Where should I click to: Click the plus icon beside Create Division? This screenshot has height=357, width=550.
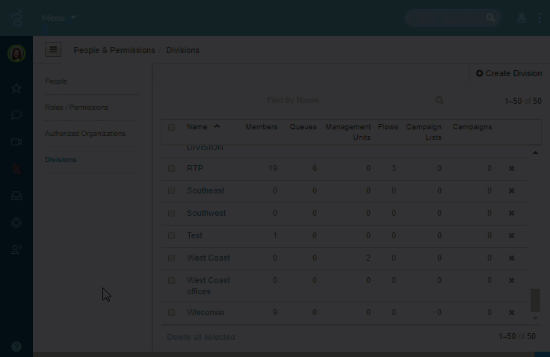tap(480, 73)
